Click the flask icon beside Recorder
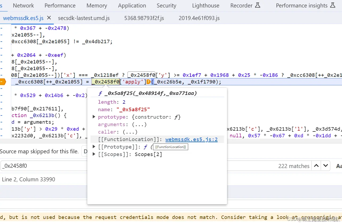342x224 pixels. [257, 5]
